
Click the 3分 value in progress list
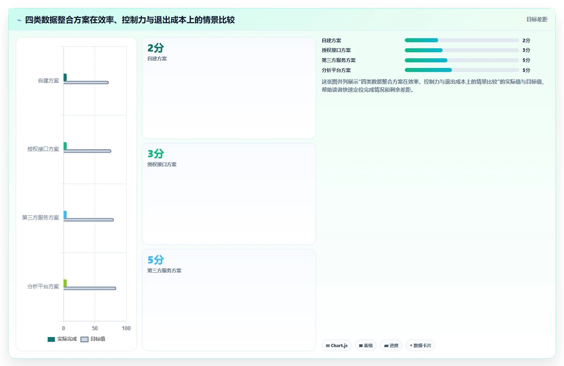[x=526, y=50]
